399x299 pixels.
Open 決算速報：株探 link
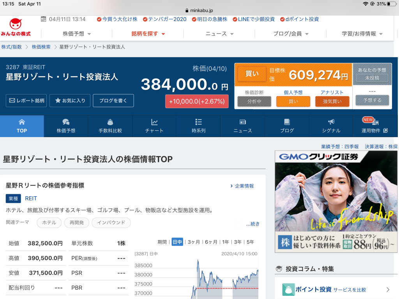(381, 146)
